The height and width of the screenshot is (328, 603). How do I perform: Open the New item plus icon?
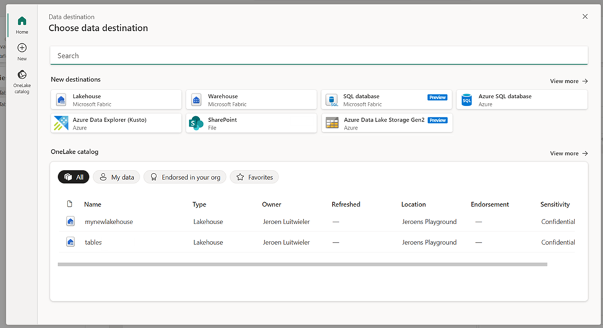[x=22, y=48]
